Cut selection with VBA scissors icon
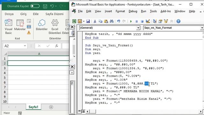Viewport: 204px width, 115px height. tap(95, 21)
